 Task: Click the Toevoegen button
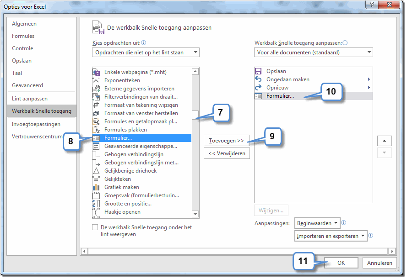[x=227, y=140]
